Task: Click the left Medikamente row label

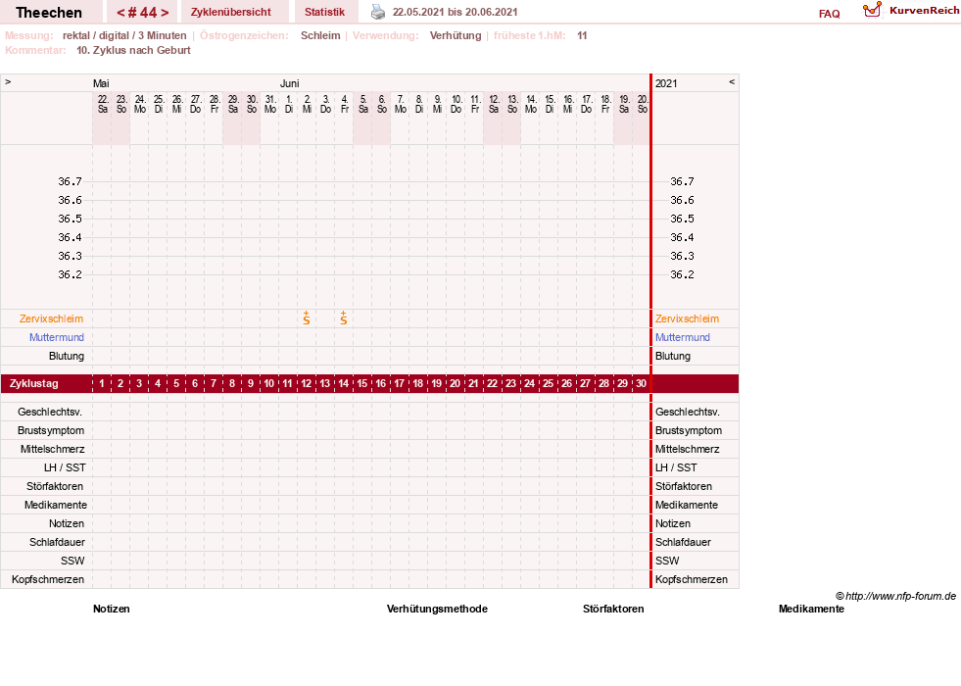Action: click(55, 505)
